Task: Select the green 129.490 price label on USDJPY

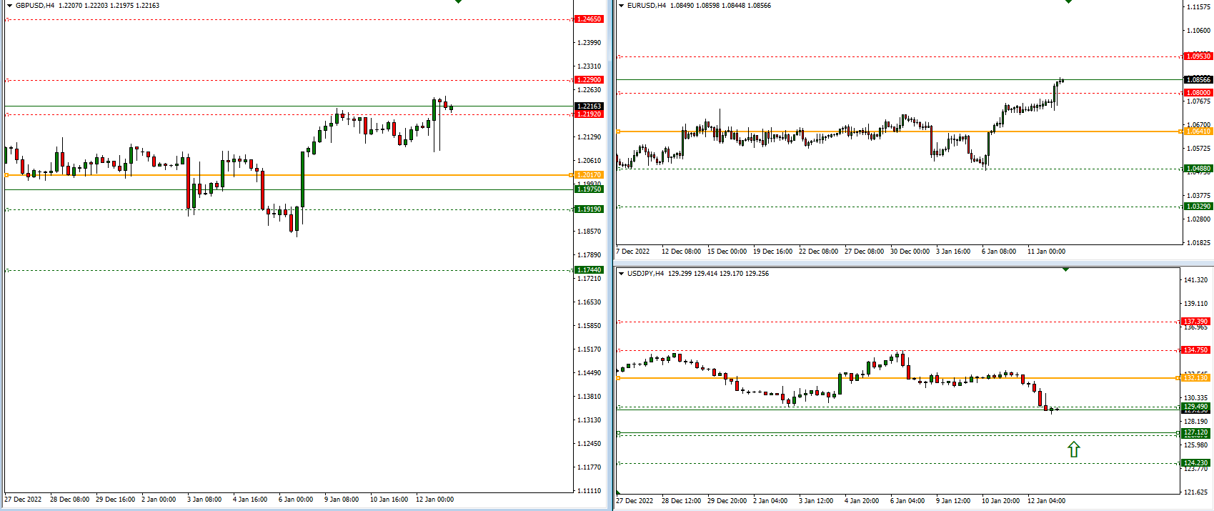Action: pyautogui.click(x=1195, y=407)
